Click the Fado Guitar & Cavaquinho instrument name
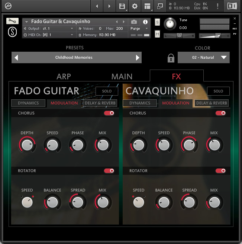 [61, 22]
